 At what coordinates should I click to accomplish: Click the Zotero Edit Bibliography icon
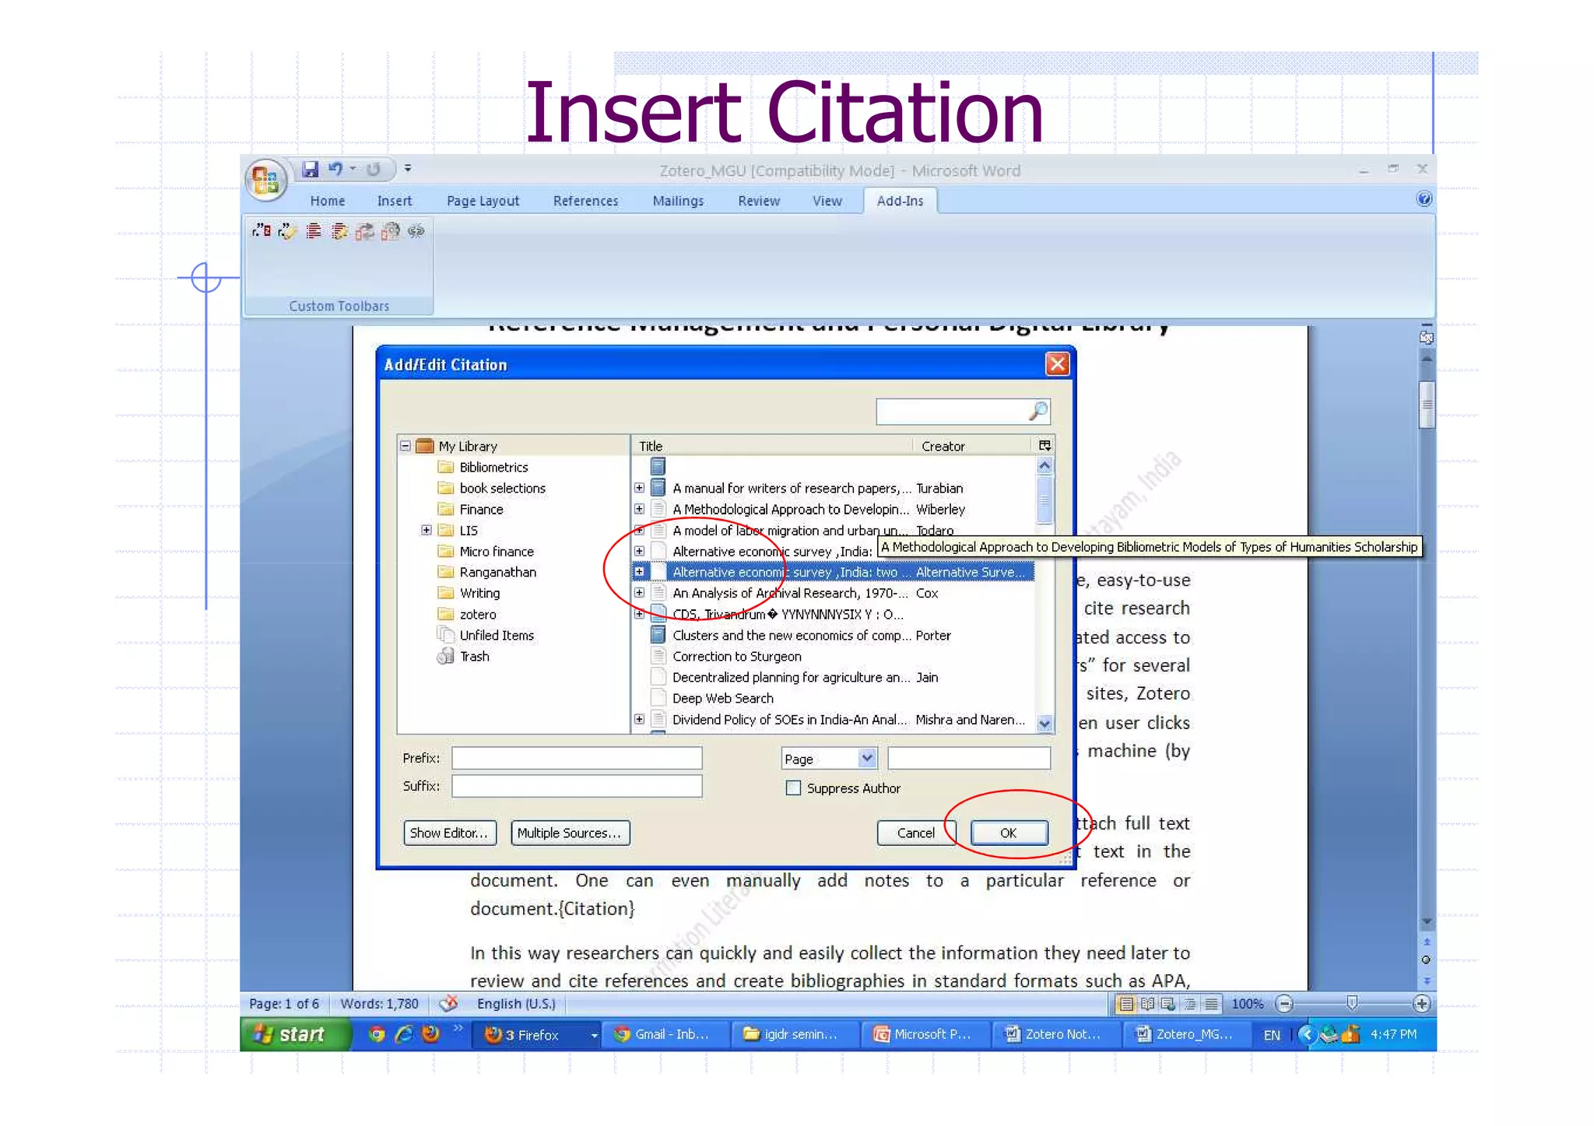pyautogui.click(x=339, y=231)
